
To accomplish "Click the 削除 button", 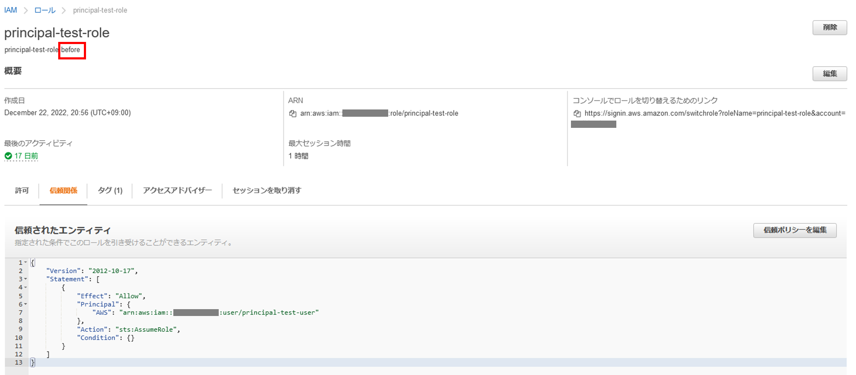I will pos(829,27).
